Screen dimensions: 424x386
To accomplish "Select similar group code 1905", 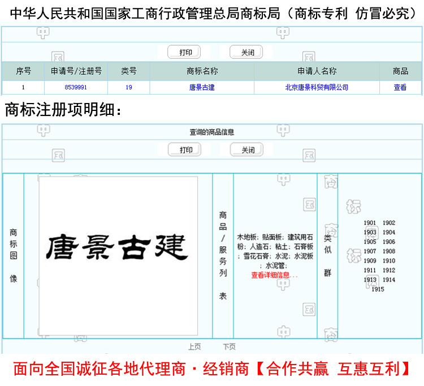I will [370, 242].
